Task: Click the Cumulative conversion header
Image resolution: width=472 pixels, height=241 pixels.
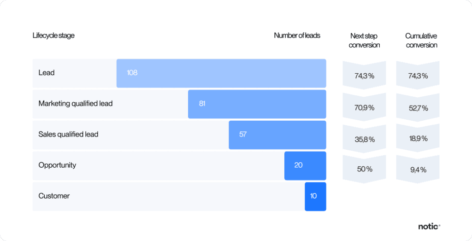Action: pos(421,40)
